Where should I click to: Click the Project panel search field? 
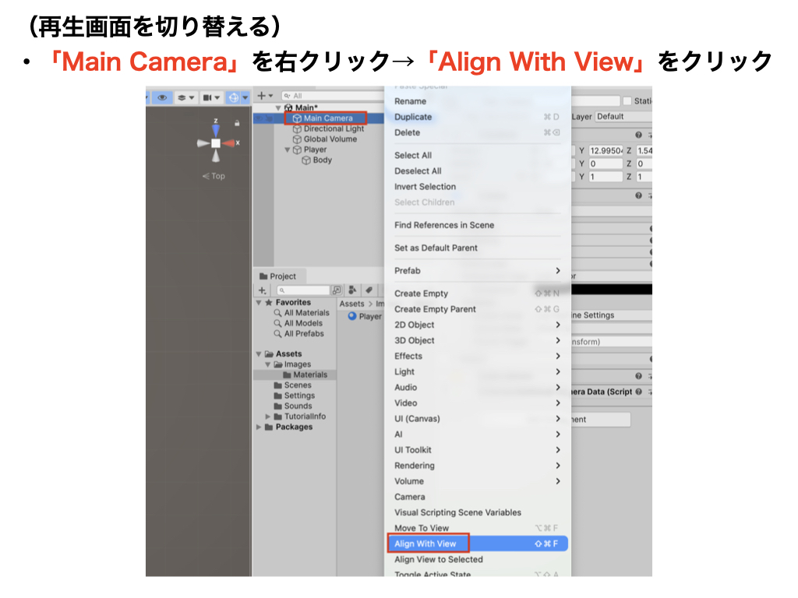coord(303,290)
